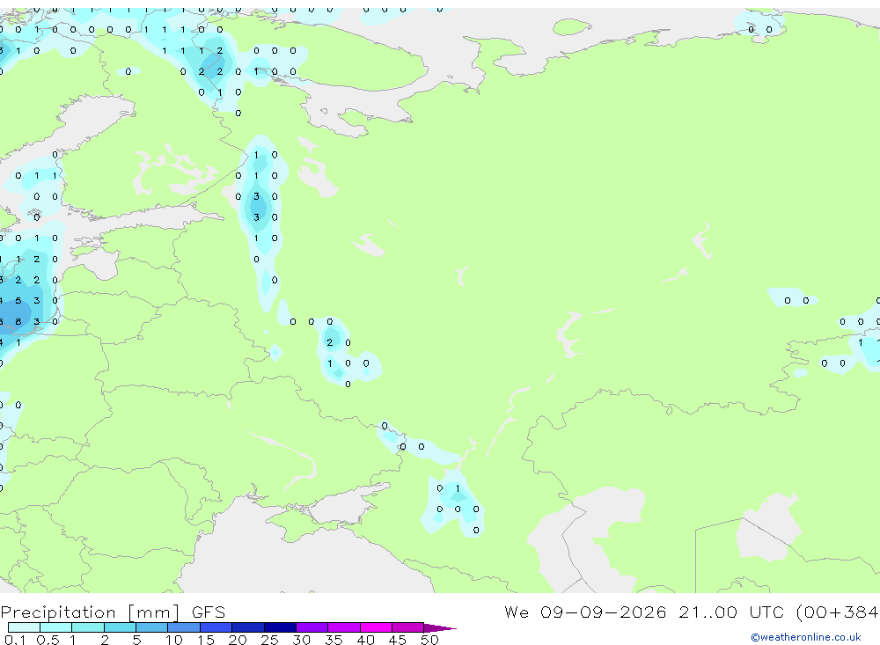Image resolution: width=880 pixels, height=645 pixels.
Task: Select the 45–50 mm legend color swatch
Action: tap(408, 627)
